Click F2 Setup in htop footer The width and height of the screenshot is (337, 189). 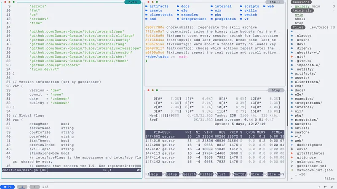(171, 174)
